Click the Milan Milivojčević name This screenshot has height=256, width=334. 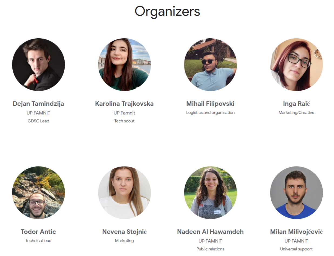coord(296,232)
